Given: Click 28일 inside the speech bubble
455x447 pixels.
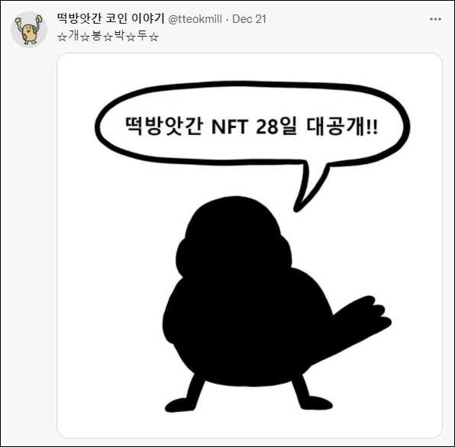Looking at the screenshot, I should tap(276, 127).
